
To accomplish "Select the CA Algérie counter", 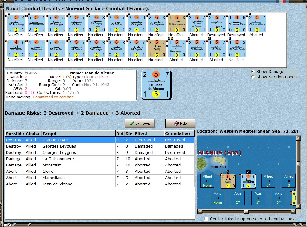I will [137, 24].
